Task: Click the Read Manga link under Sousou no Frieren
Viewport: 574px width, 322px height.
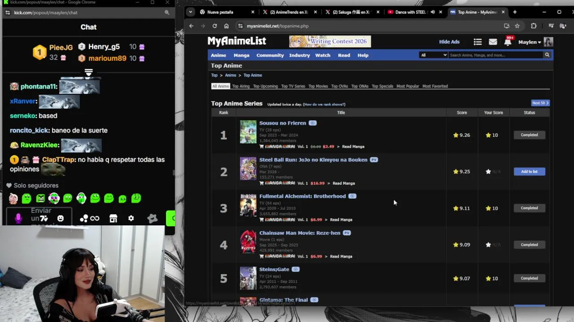Action: [353, 147]
